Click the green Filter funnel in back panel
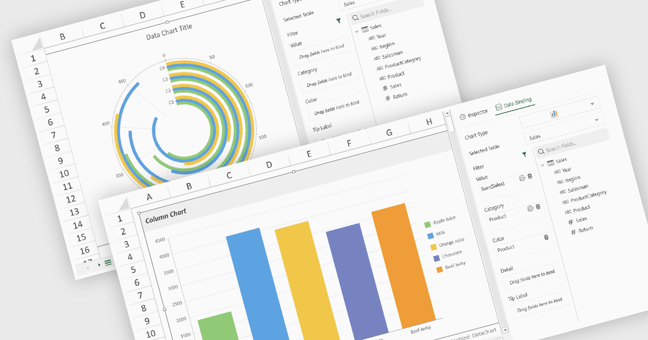The width and height of the screenshot is (648, 340). [339, 21]
